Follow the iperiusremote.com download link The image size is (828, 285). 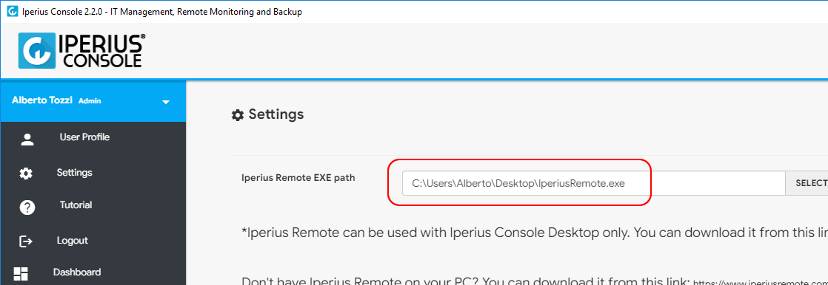(761, 282)
